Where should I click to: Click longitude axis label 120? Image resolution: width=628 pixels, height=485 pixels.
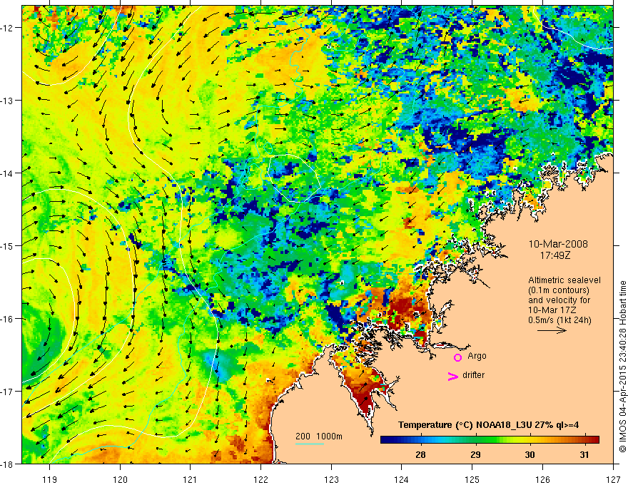[120, 479]
